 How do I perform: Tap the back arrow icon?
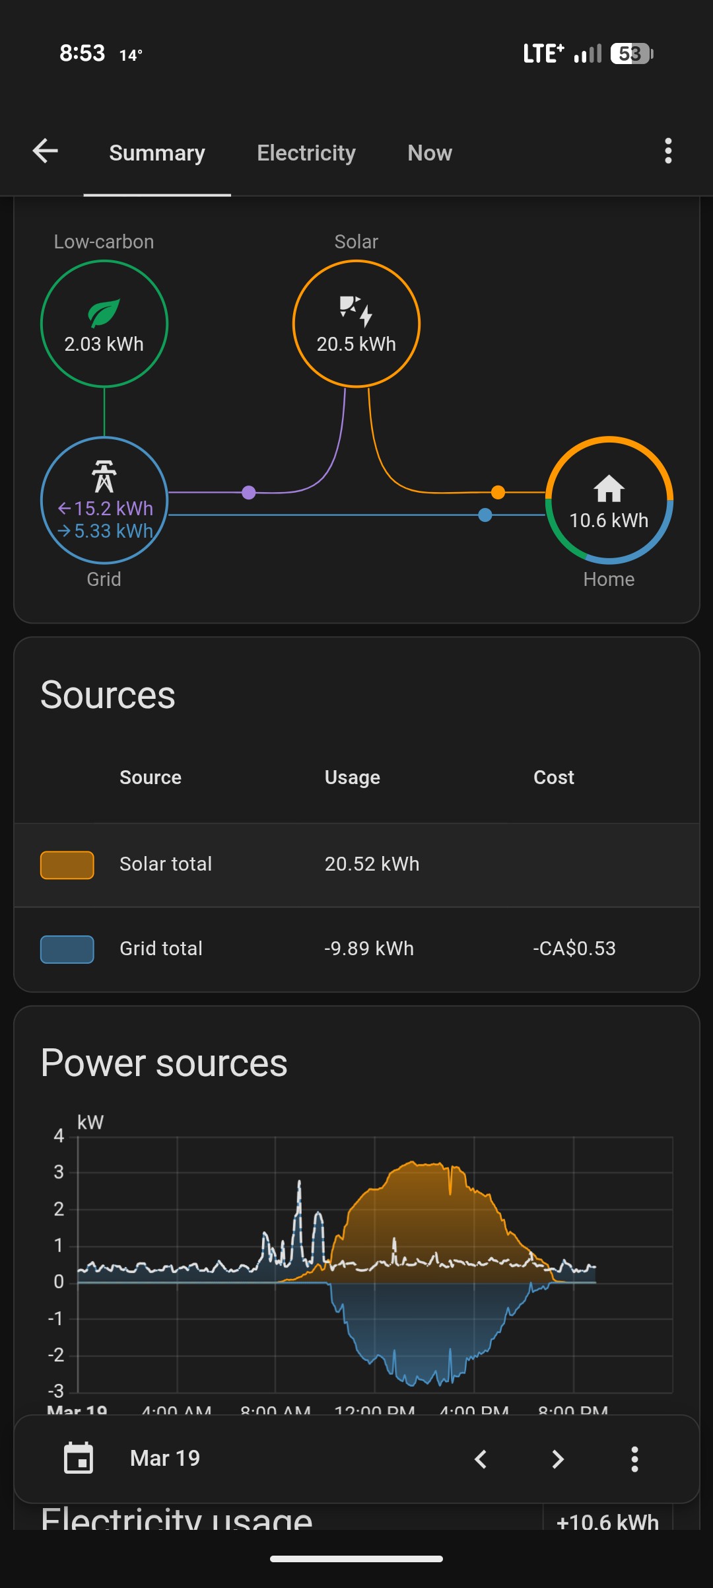pyautogui.click(x=46, y=151)
